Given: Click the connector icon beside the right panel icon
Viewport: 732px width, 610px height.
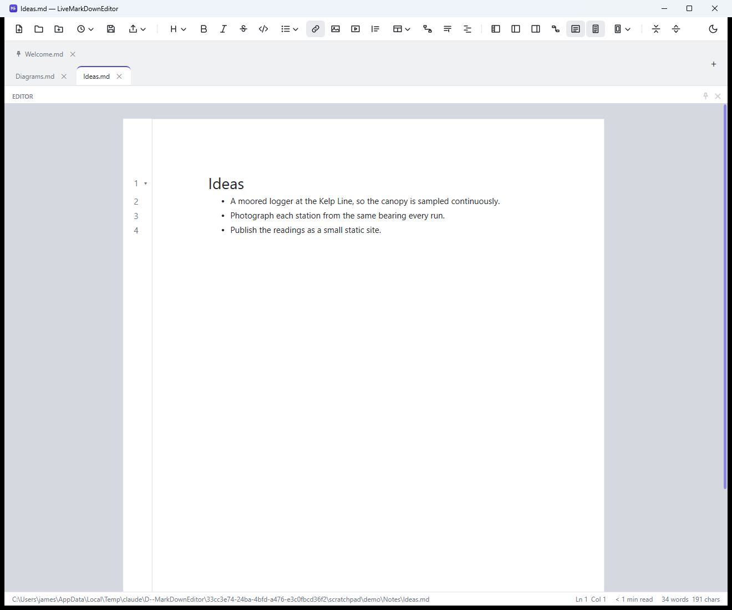Looking at the screenshot, I should (x=556, y=29).
